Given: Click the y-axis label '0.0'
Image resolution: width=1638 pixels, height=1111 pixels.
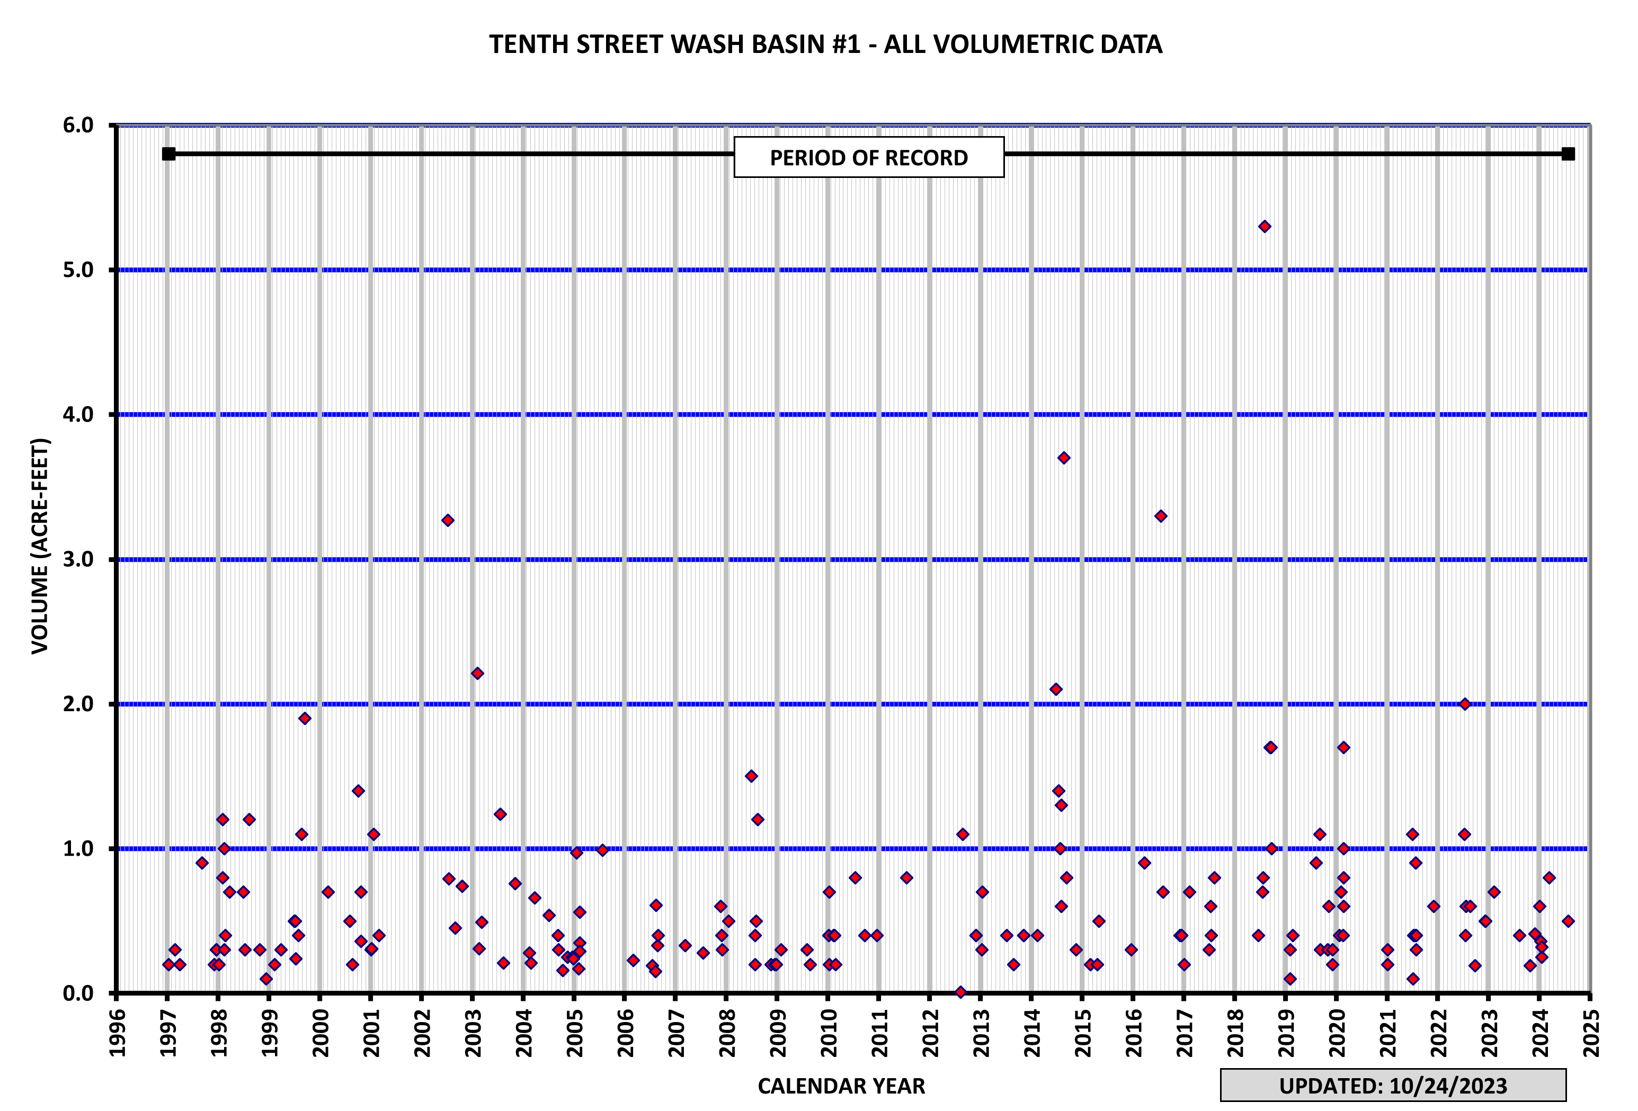Looking at the screenshot, I should [x=78, y=992].
